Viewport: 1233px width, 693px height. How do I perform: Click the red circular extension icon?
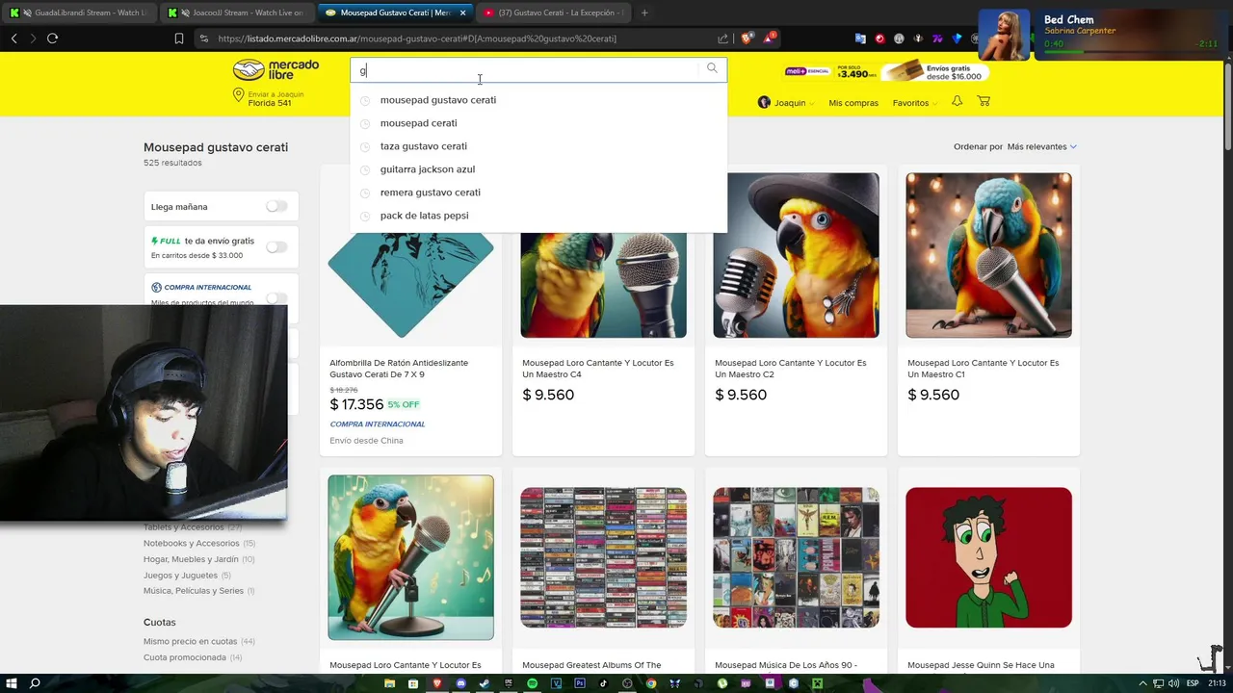(879, 38)
